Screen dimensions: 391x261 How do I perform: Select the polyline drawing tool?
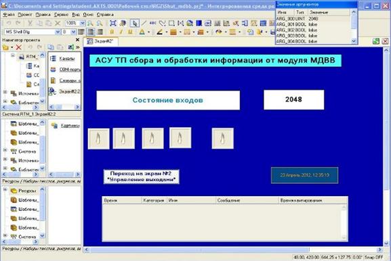[x=162, y=24]
